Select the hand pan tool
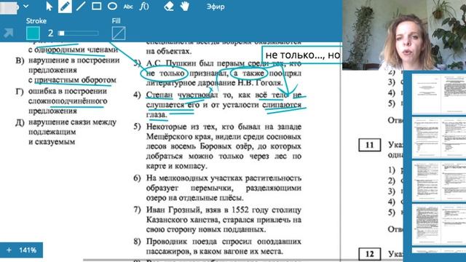The image size is (466, 262). pos(184,7)
